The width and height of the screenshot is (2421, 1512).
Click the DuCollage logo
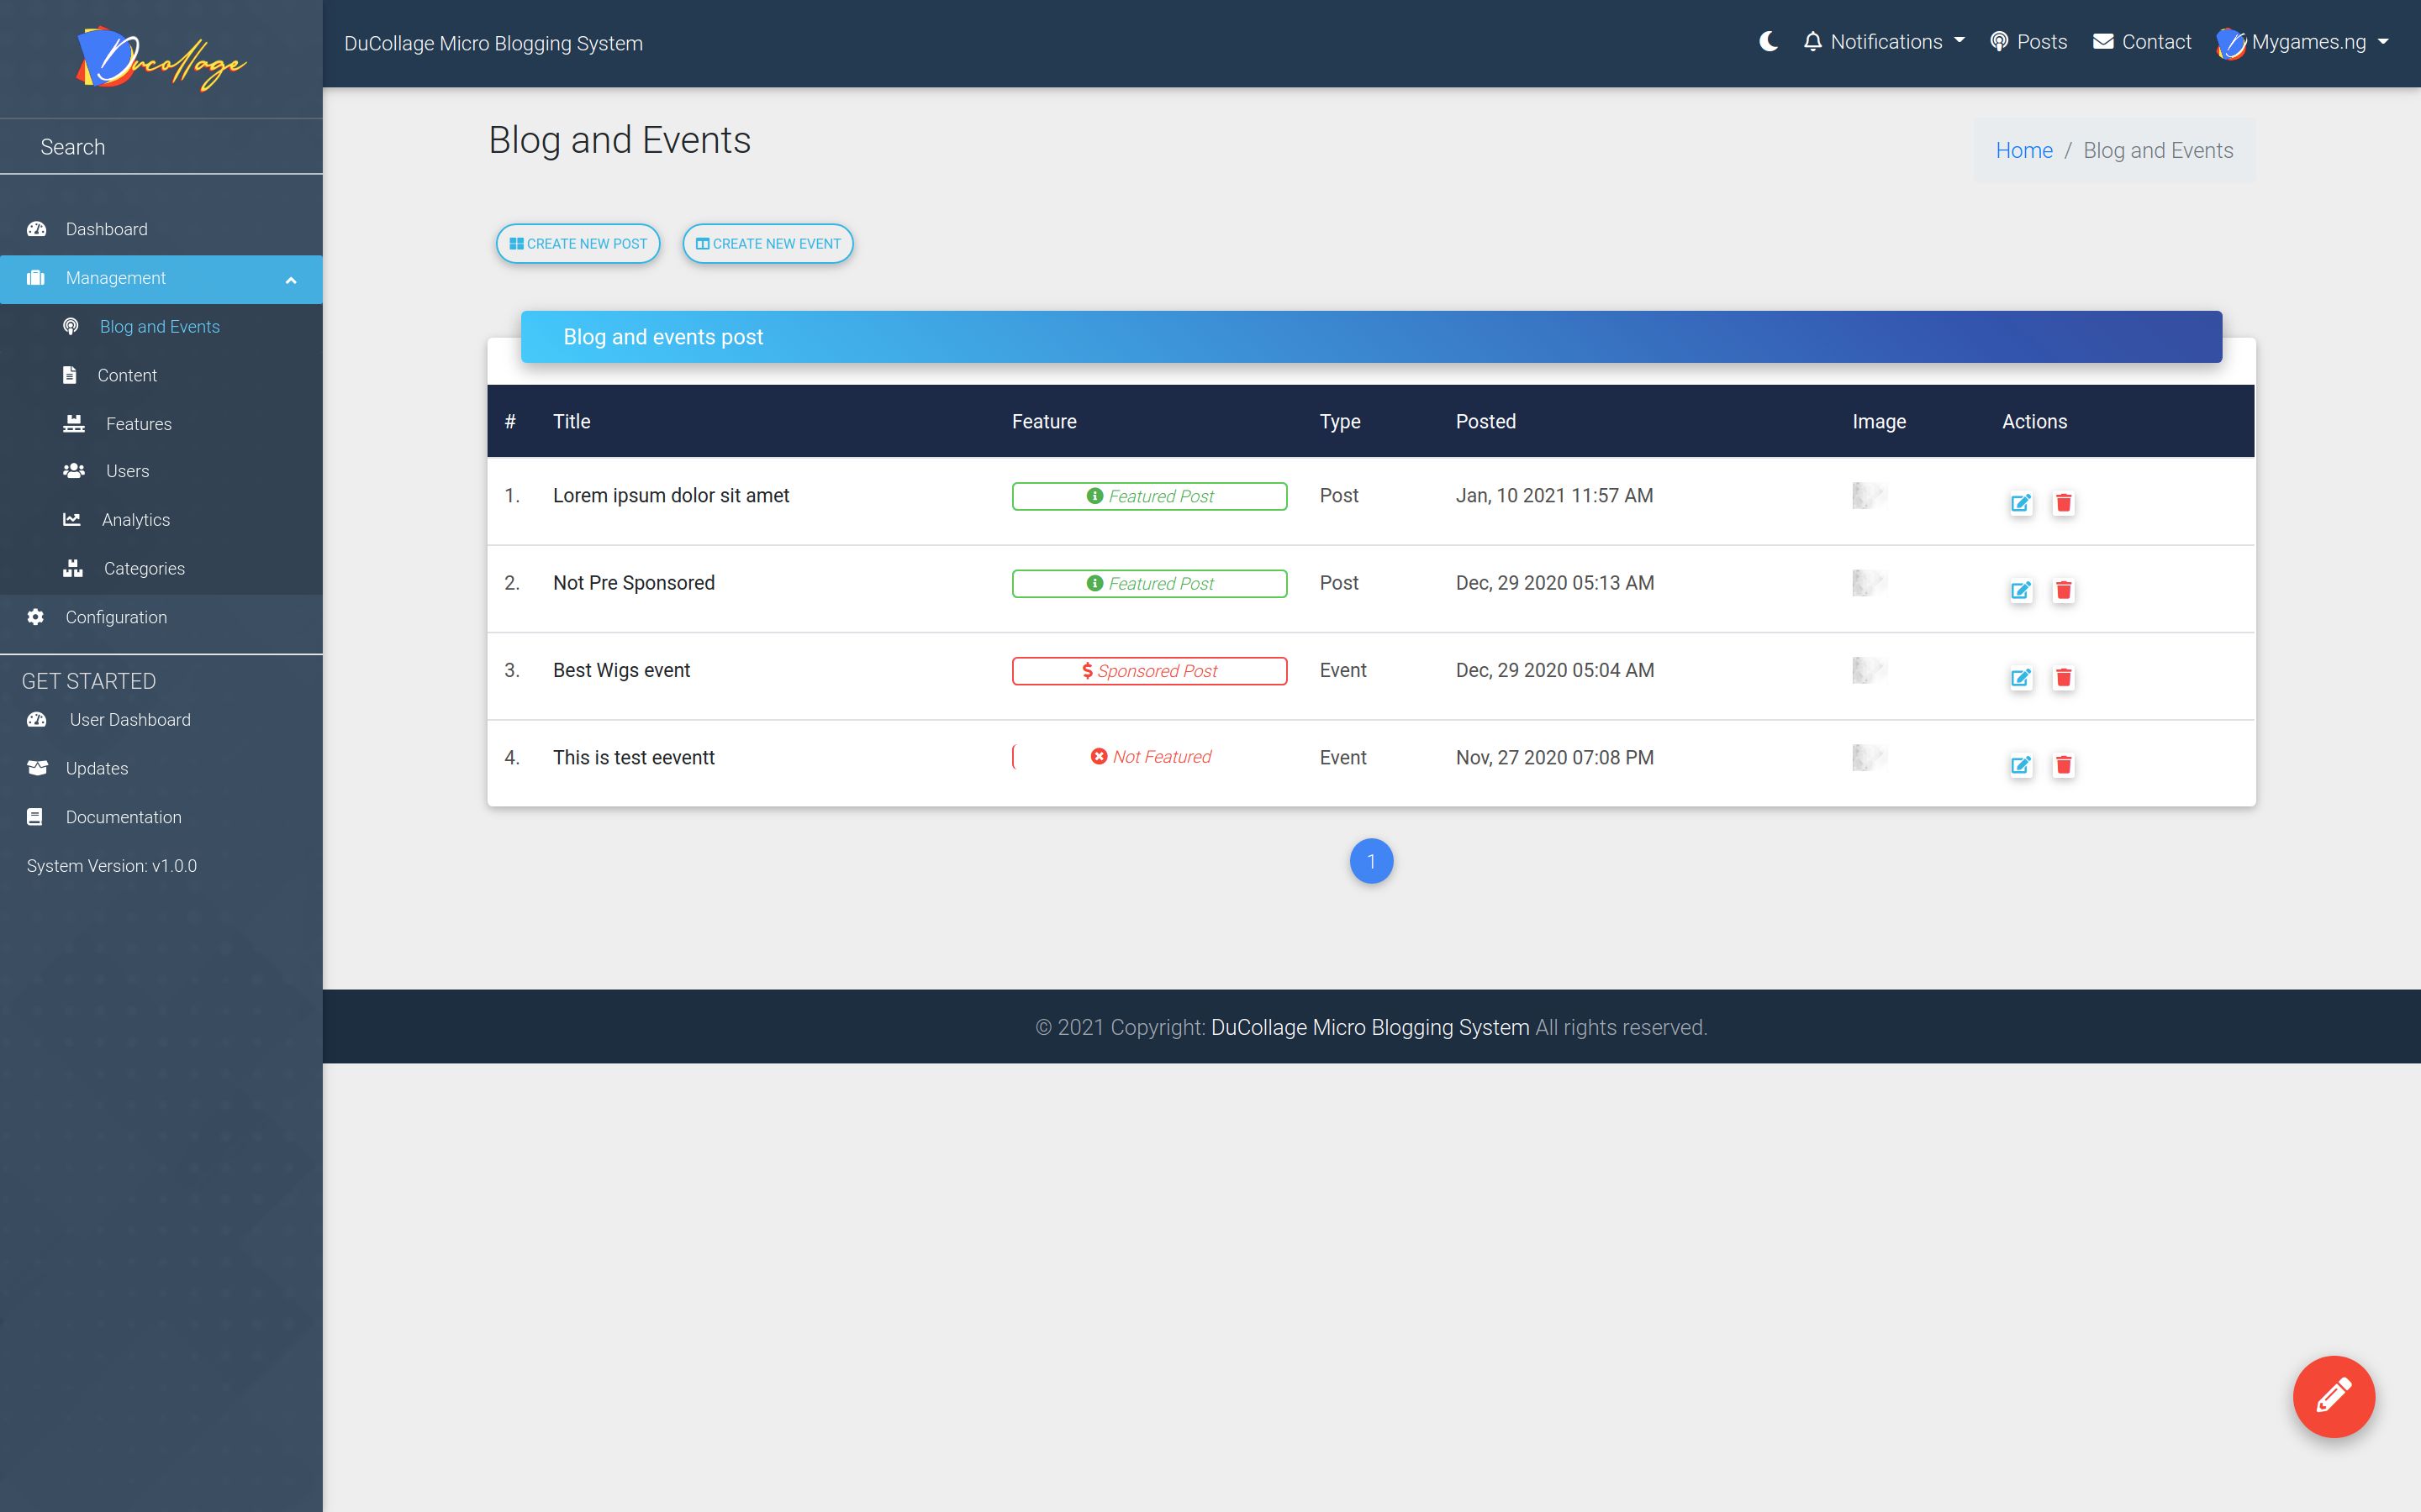pos(161,58)
